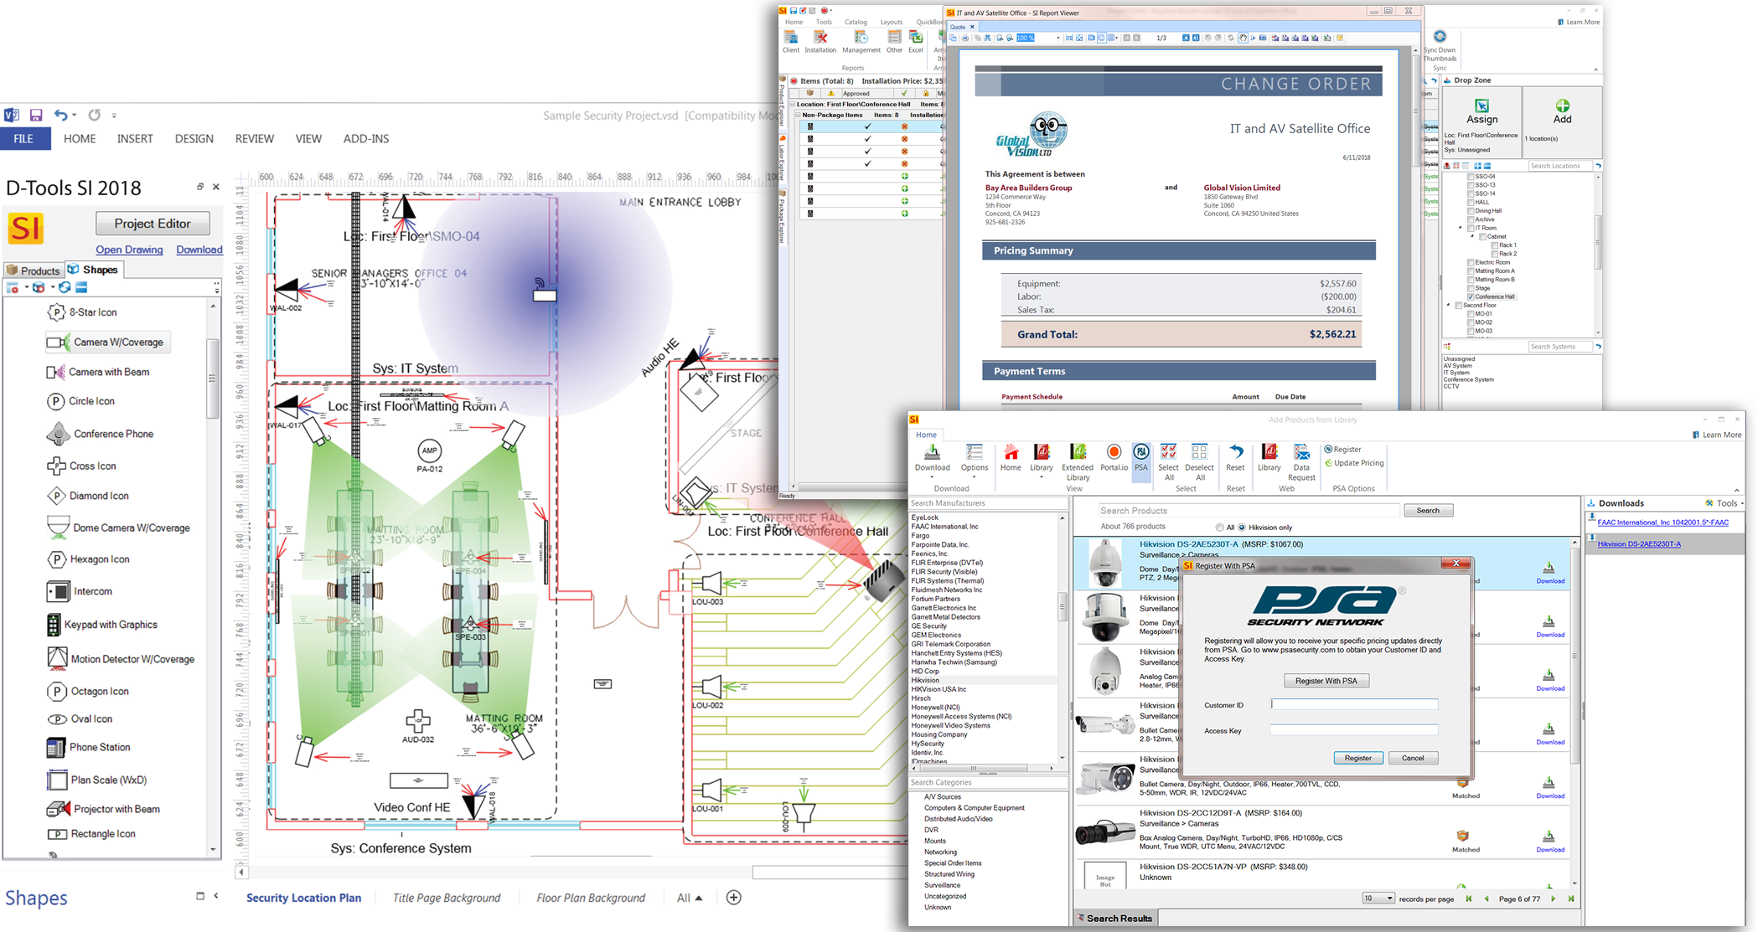This screenshot has height=932, width=1758.
Task: Click the Portal.io icon
Action: [x=1113, y=452]
